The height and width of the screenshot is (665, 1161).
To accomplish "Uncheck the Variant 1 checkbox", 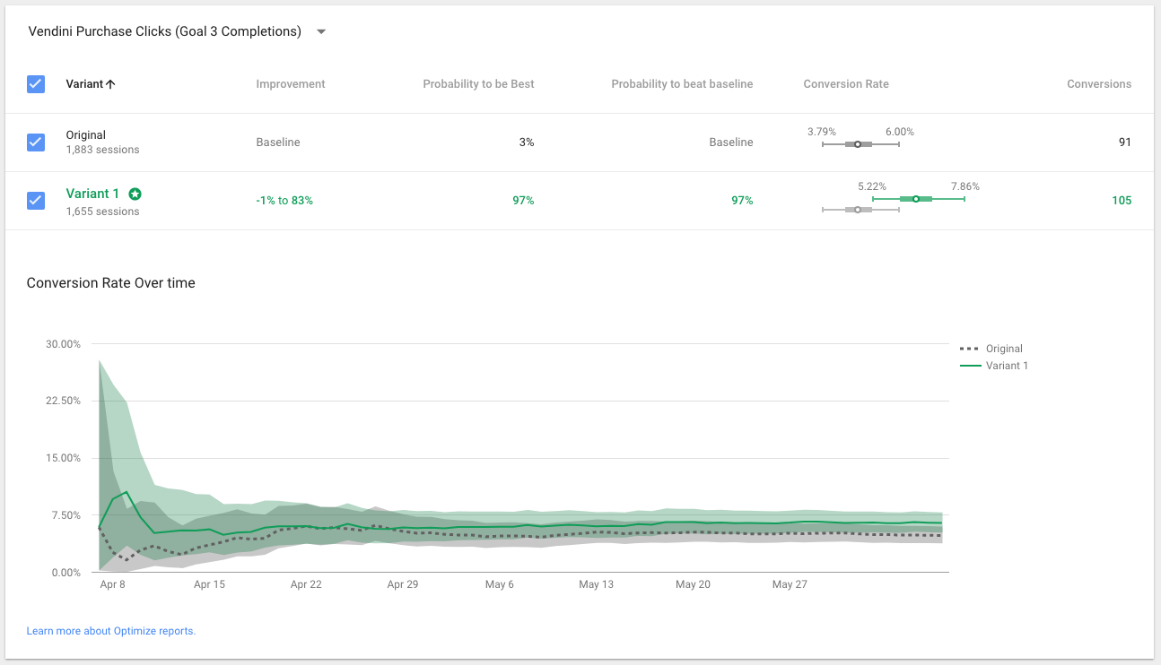I will point(36,201).
